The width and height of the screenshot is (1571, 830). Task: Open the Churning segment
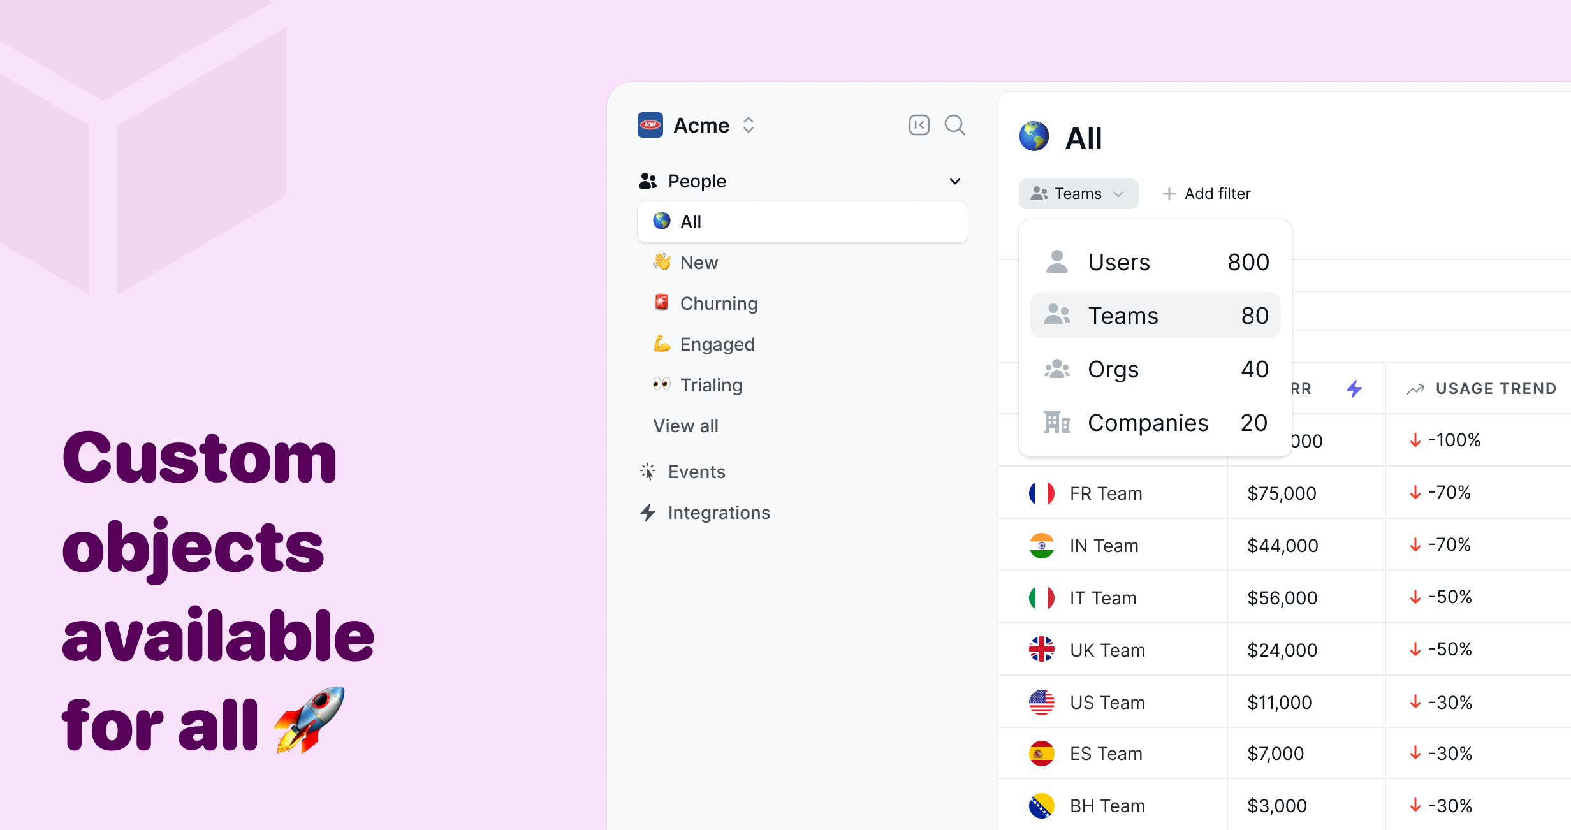click(719, 303)
